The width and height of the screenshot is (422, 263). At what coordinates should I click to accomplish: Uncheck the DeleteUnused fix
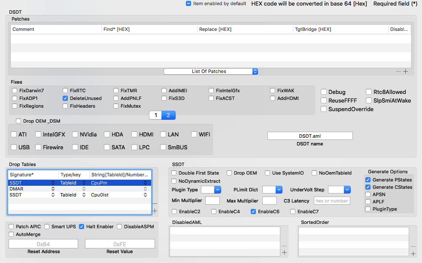click(x=65, y=98)
